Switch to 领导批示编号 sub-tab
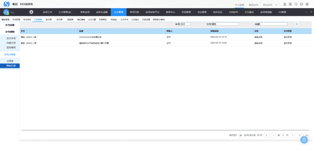Viewport: 314px width, 150px height. [159, 20]
